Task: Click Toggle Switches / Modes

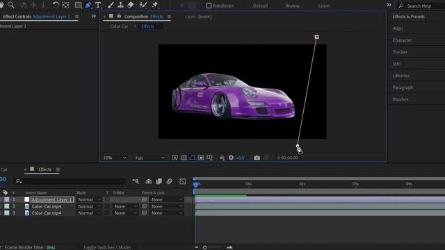Action: click(107, 247)
